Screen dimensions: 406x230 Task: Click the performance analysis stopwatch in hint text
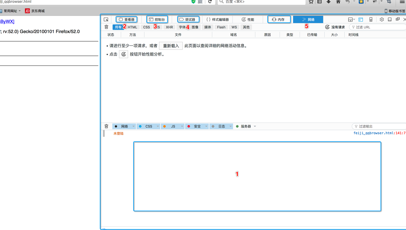(123, 54)
